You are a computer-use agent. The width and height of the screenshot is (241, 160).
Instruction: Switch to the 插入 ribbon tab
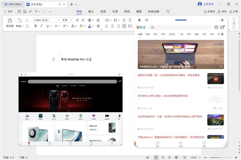[x=91, y=12]
